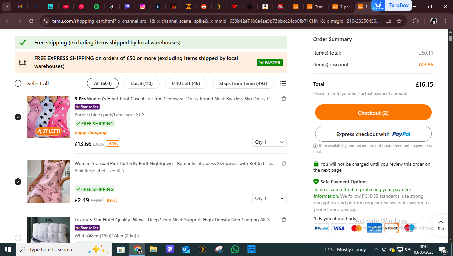This screenshot has width=453, height=256.
Task: Delete the Heart Print Sleepwear Dress item
Action: click(x=284, y=99)
